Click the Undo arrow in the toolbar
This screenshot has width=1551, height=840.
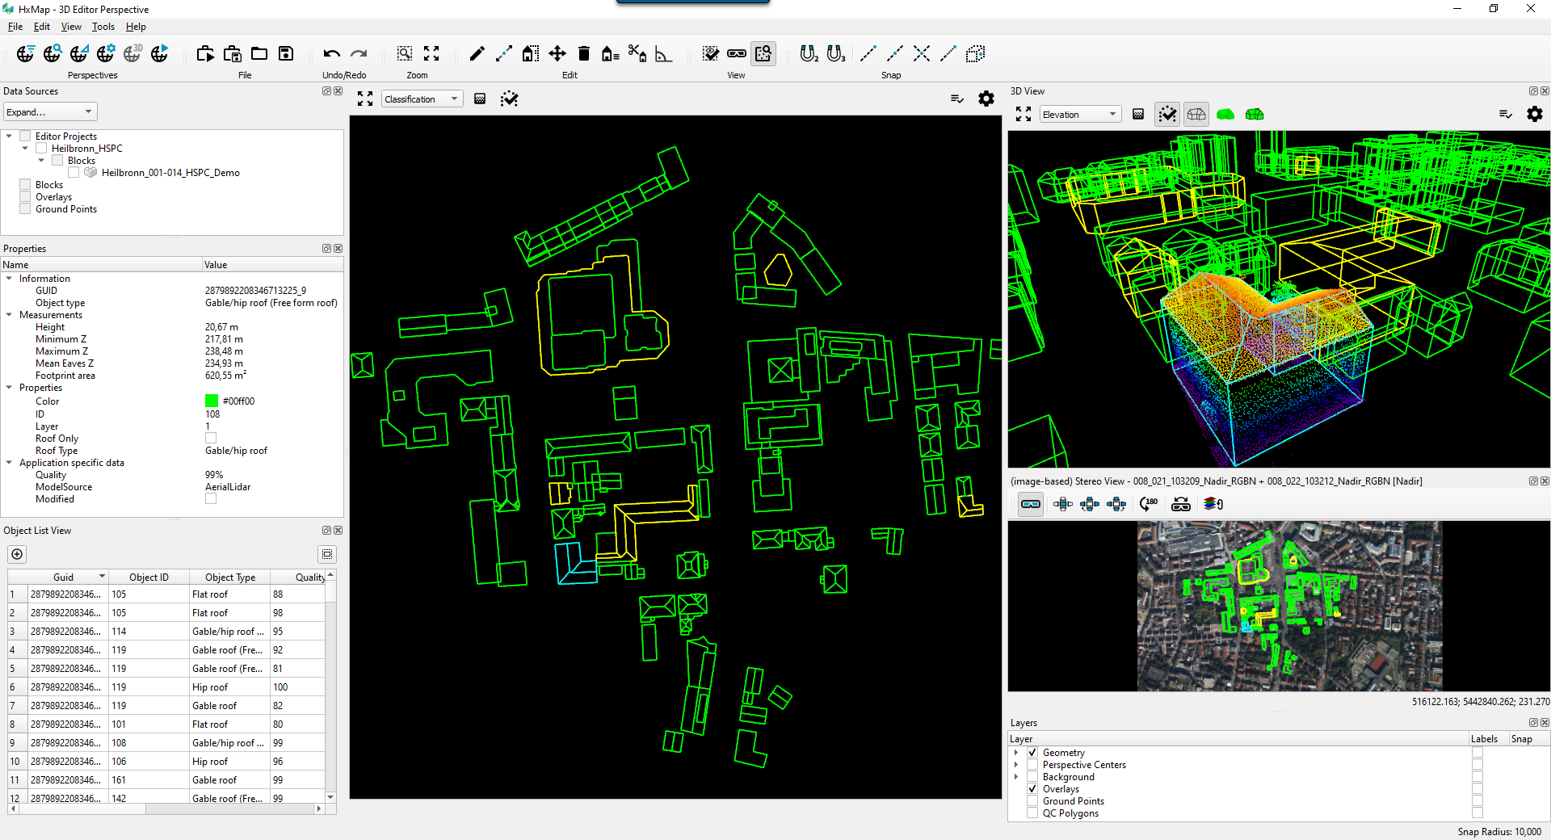[331, 54]
